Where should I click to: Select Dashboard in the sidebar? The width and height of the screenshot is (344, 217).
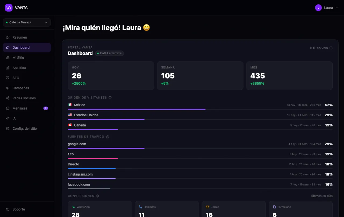(27, 48)
